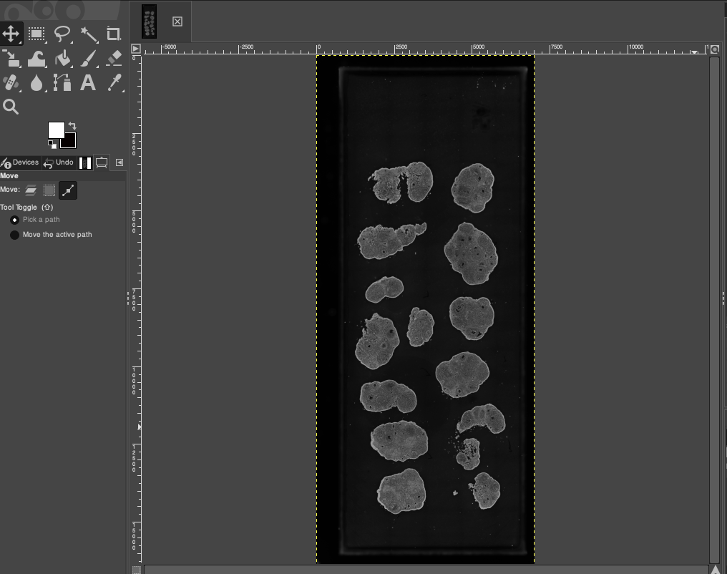727x574 pixels.
Task: Open the dockable dialogs tab menu arrow
Action: (118, 162)
